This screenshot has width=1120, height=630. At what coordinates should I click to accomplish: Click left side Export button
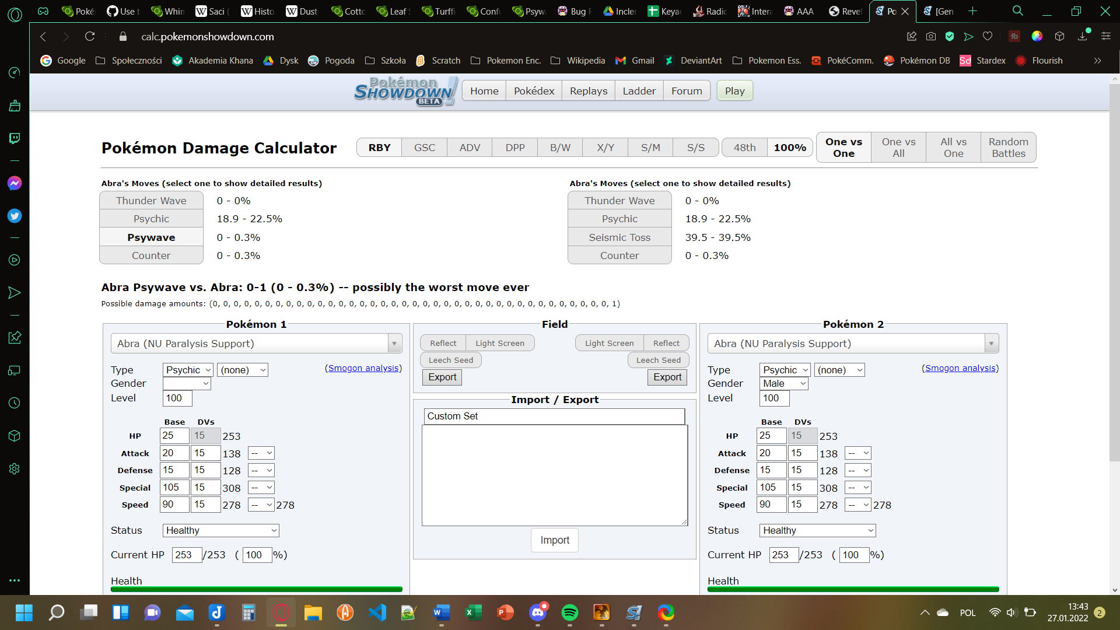442,377
